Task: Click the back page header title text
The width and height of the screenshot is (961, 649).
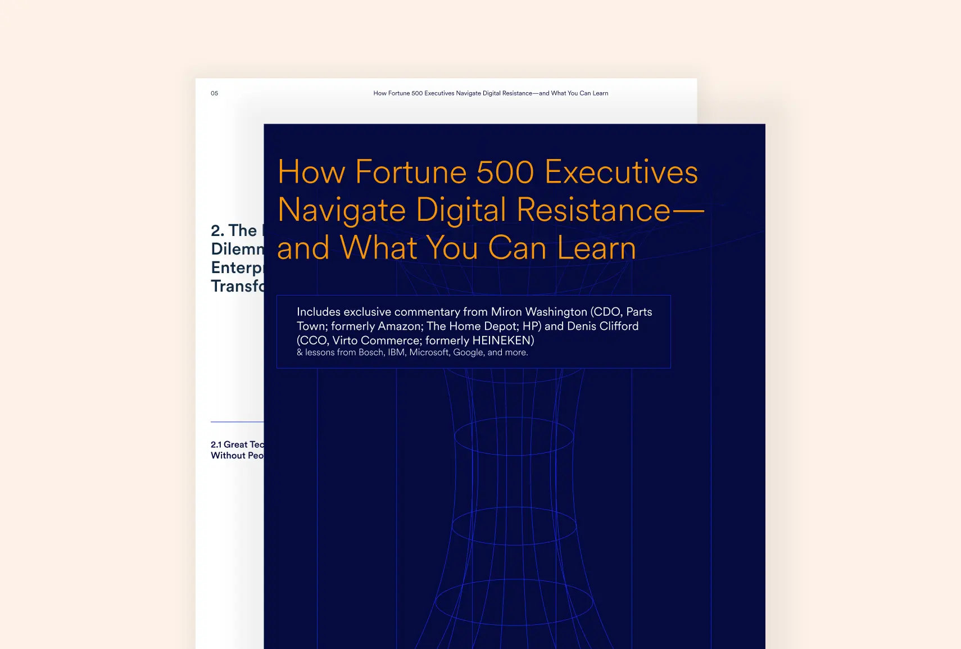Action: [x=491, y=93]
